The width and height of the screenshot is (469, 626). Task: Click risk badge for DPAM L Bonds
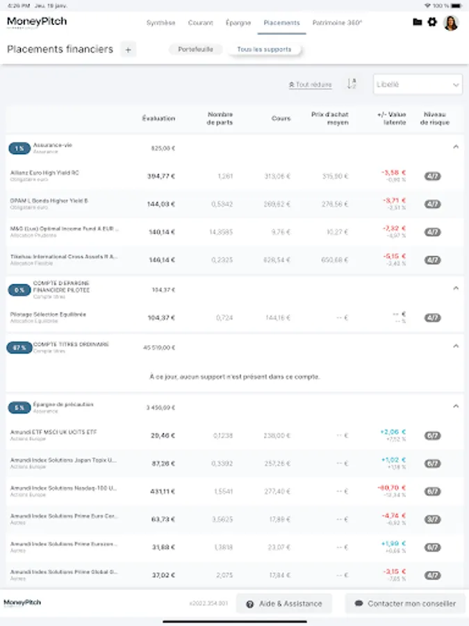pyautogui.click(x=433, y=204)
